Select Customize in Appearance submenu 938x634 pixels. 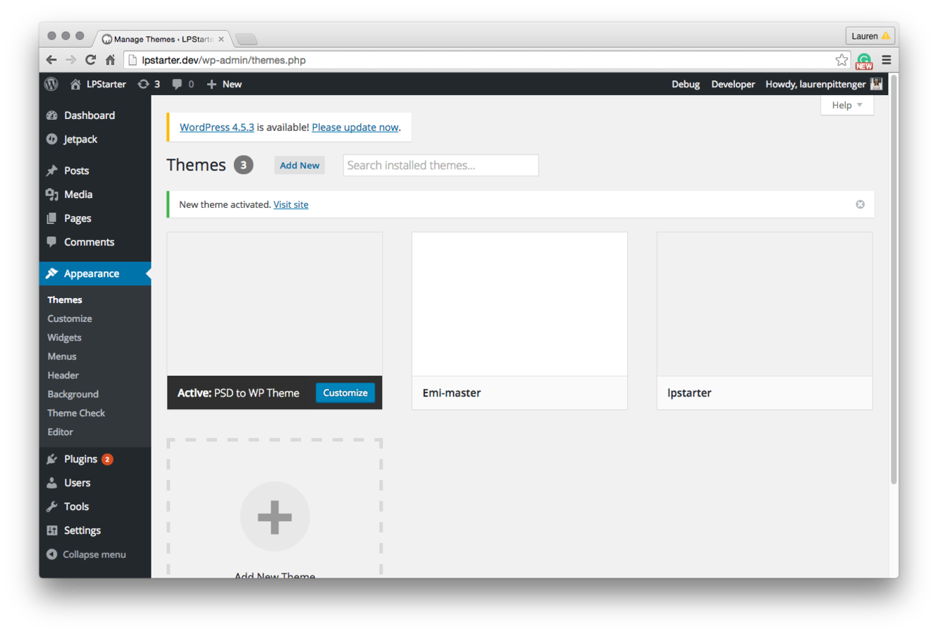coord(70,318)
